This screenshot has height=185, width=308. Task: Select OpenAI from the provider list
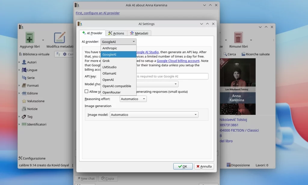click(x=118, y=80)
